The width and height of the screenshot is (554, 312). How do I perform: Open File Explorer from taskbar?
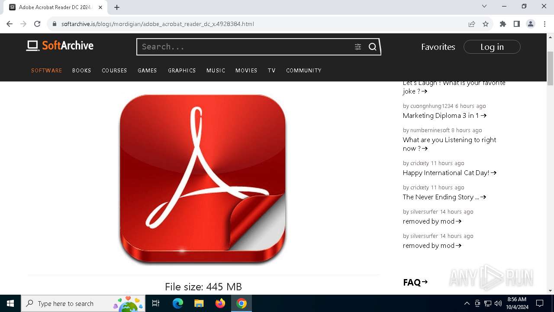pos(199,303)
